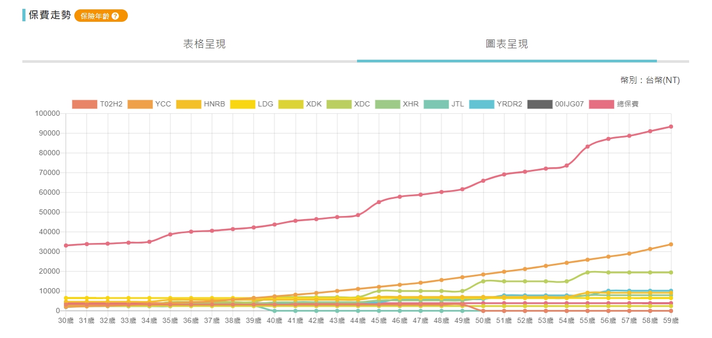
Task: Toggle the YCC legend color swatch
Action: click(x=139, y=104)
